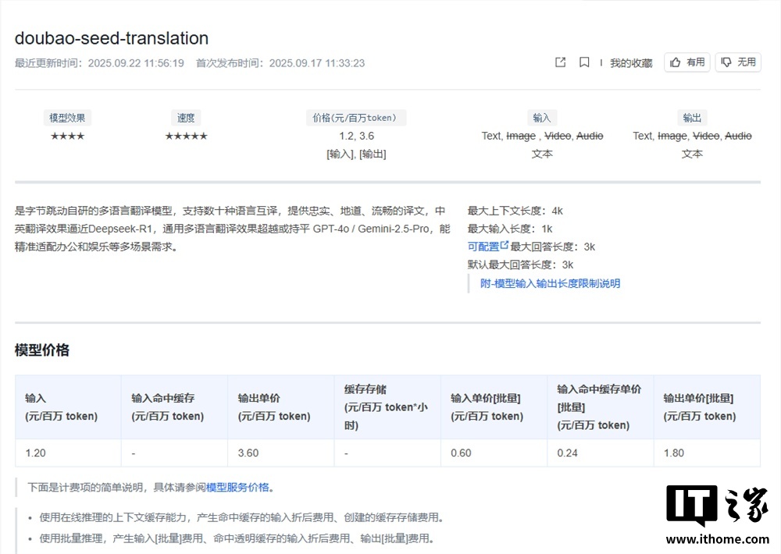Image resolution: width=781 pixels, height=554 pixels.
Task: Open 我的收藏 favorites
Action: tap(629, 63)
